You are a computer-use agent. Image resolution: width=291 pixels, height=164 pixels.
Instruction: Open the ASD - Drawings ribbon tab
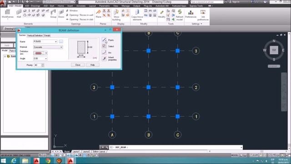point(32,6)
